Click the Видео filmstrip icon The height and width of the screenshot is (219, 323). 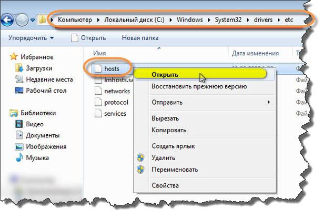pyautogui.click(x=19, y=124)
